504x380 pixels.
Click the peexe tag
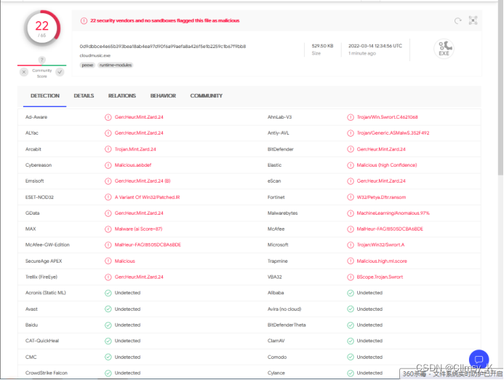87,65
